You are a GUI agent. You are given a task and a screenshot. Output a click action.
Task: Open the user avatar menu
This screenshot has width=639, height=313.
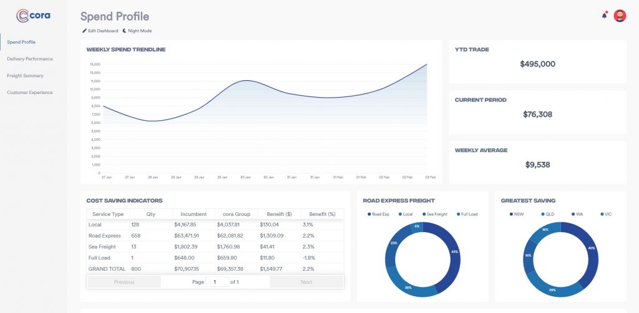point(620,16)
